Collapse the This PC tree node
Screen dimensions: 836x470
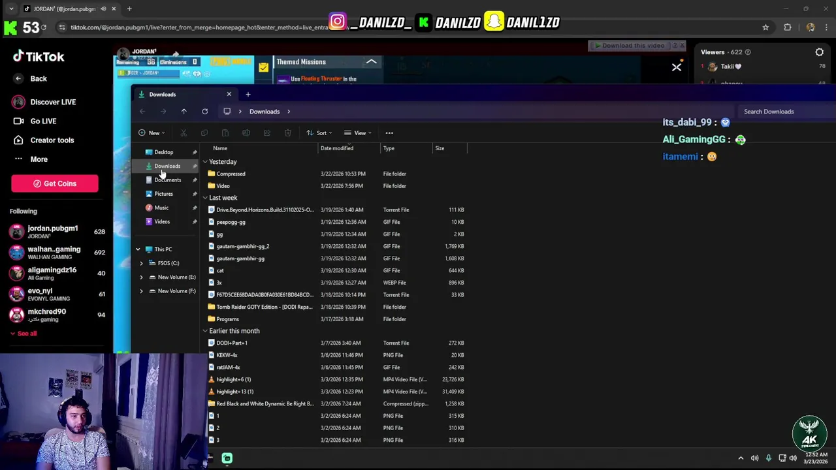click(x=138, y=249)
